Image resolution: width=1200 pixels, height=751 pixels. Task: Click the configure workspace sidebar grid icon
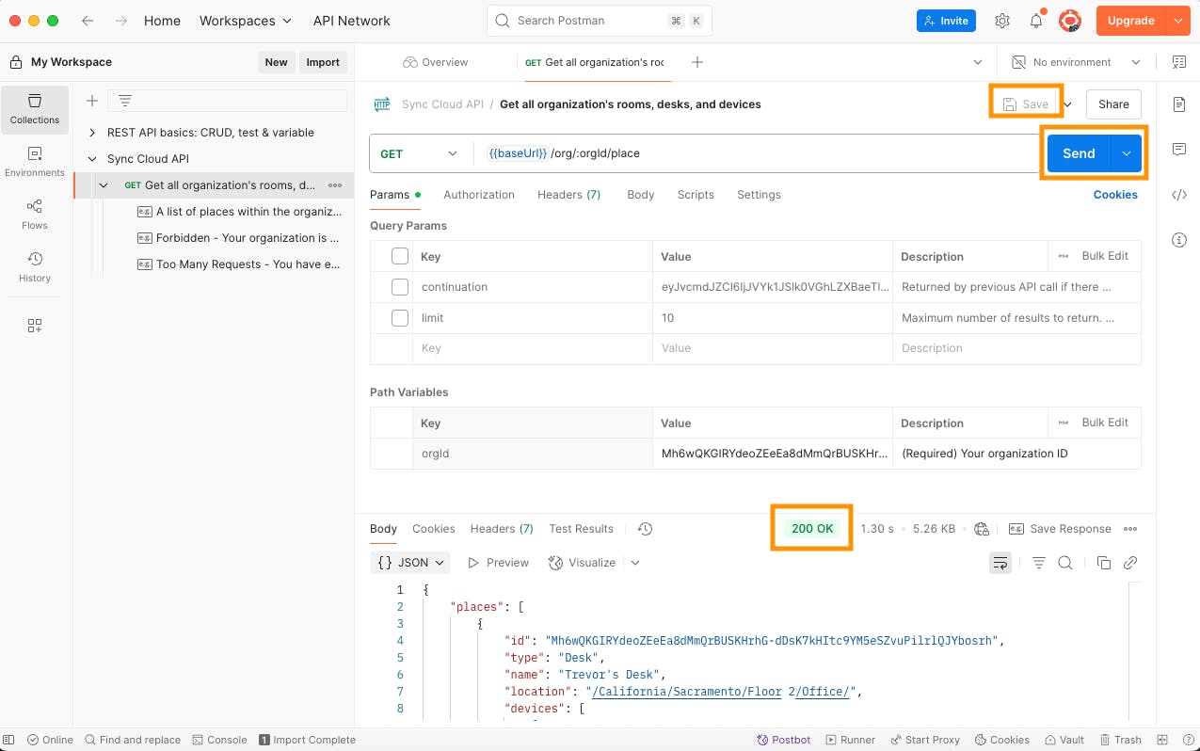tap(35, 326)
